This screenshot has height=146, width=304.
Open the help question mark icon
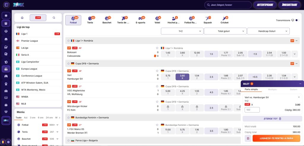[x=8, y=142]
